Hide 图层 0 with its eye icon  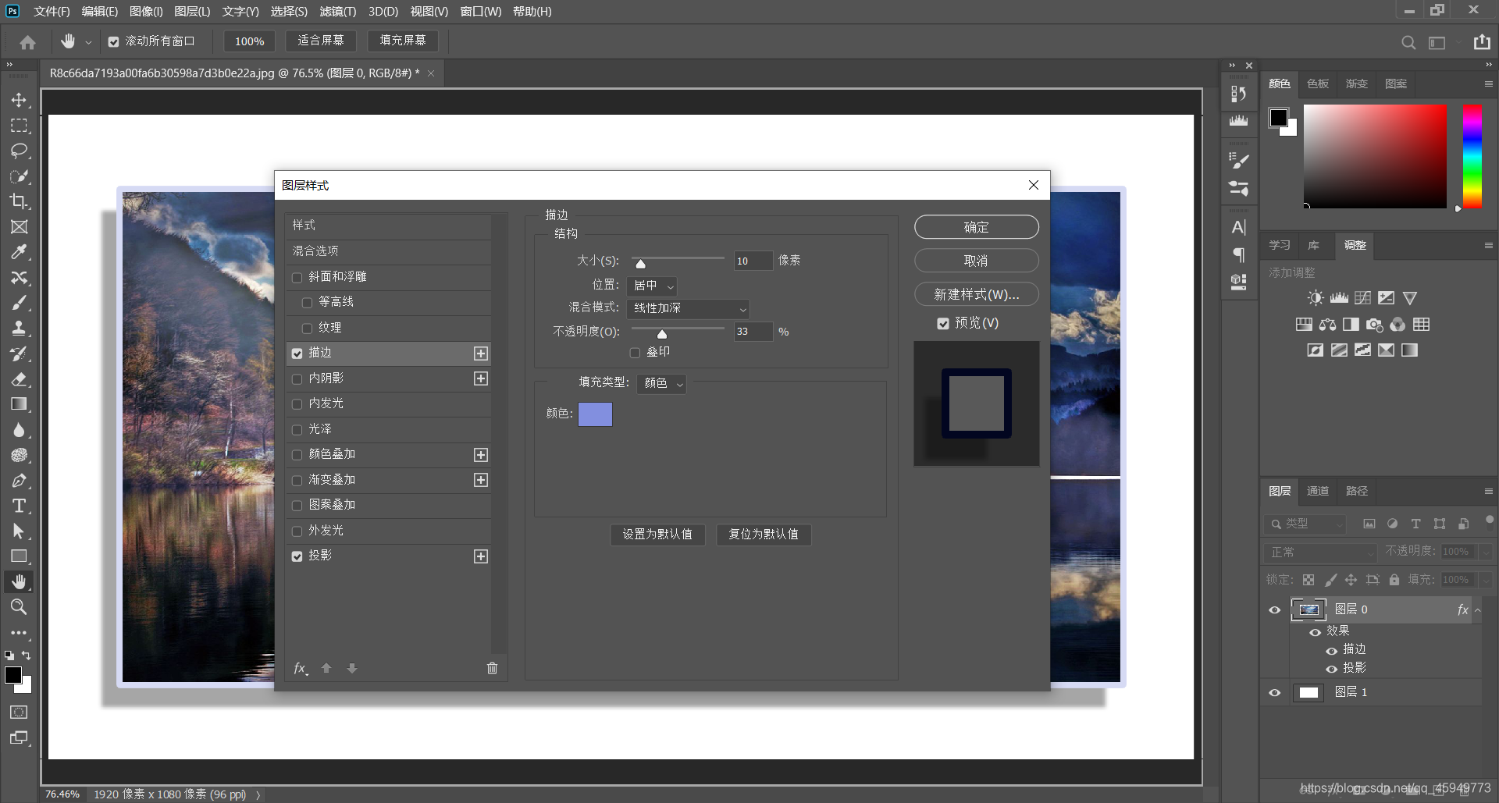(x=1275, y=610)
